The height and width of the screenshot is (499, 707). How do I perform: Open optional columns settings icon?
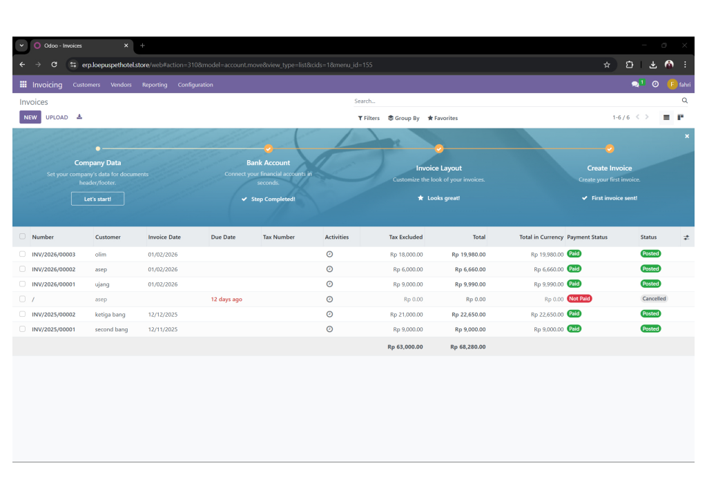(x=686, y=237)
